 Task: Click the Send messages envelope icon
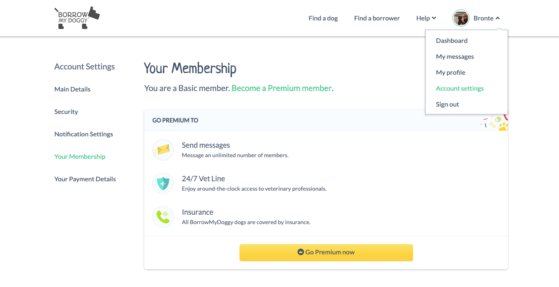click(x=163, y=149)
